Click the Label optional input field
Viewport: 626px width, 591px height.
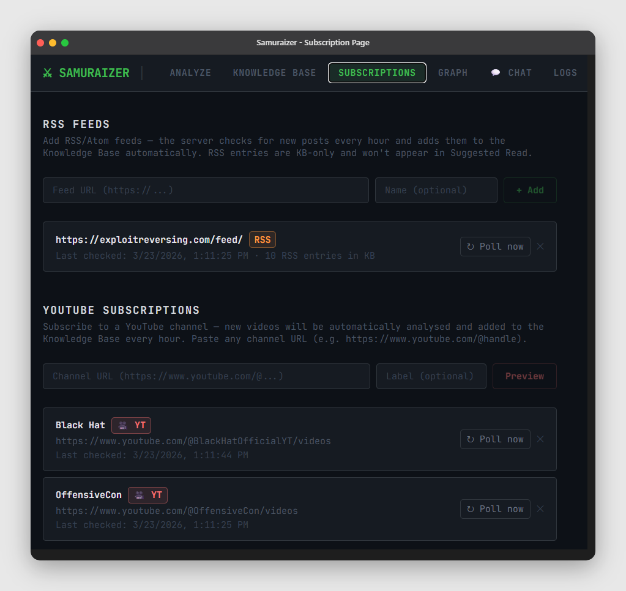[431, 376]
